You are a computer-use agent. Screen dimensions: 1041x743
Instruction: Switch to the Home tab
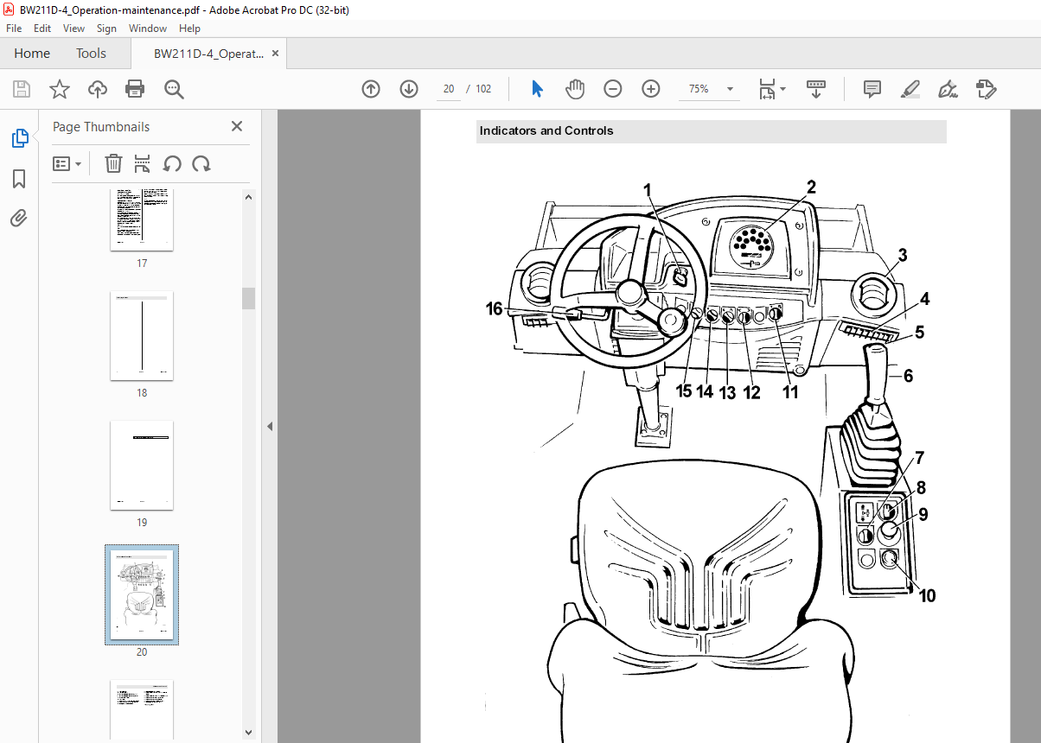click(x=32, y=54)
